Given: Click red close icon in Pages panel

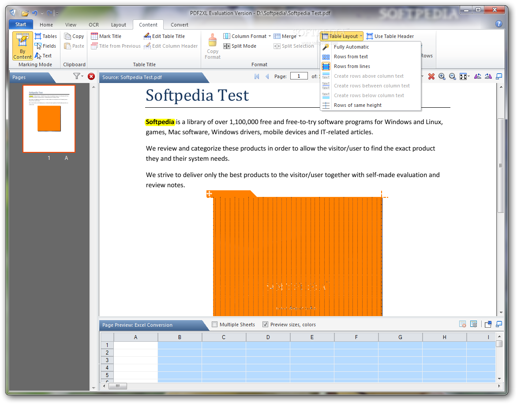Looking at the screenshot, I should pyautogui.click(x=91, y=76).
